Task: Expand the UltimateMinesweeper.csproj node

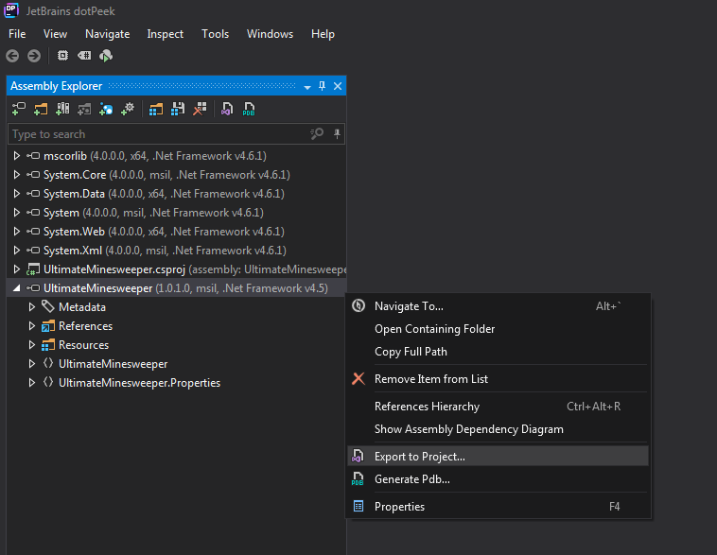Action: 16,269
